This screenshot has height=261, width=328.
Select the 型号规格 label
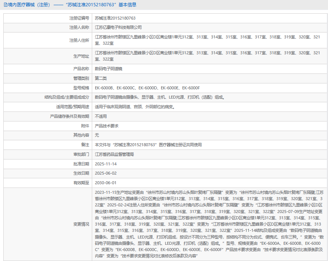(x=81, y=88)
